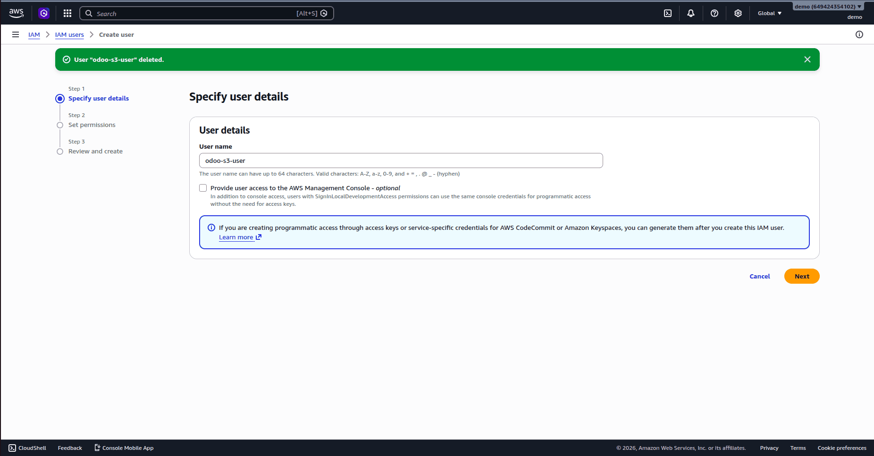Viewport: 874px width, 456px height.
Task: Click the Amazon Q icon in the search bar
Action: pyautogui.click(x=324, y=13)
